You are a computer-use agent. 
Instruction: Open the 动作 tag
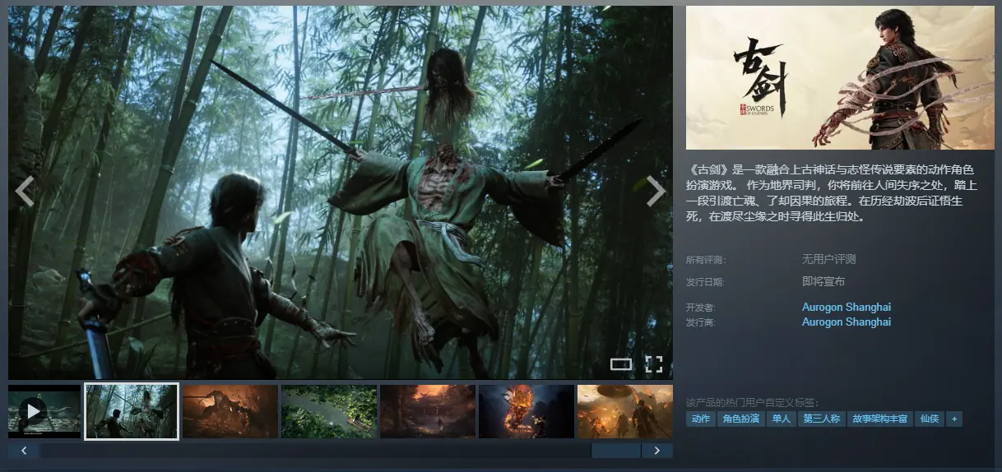tap(701, 419)
